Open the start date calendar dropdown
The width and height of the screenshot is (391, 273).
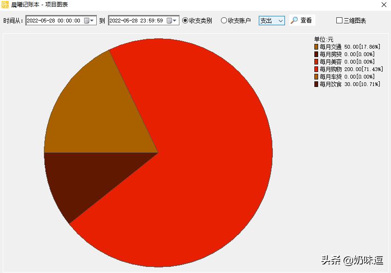tap(89, 21)
